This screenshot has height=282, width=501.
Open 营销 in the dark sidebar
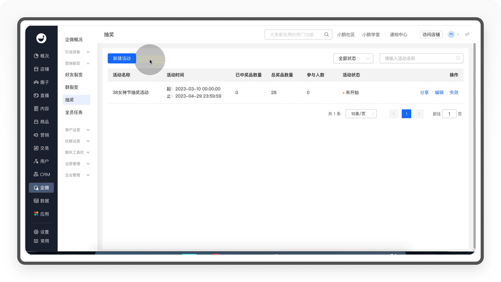(x=41, y=135)
